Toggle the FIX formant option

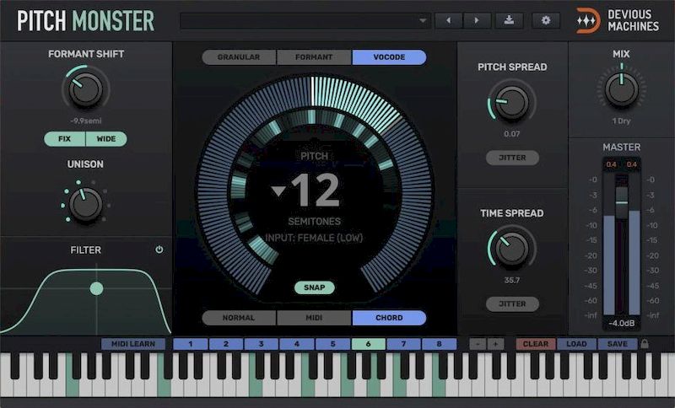click(x=64, y=139)
